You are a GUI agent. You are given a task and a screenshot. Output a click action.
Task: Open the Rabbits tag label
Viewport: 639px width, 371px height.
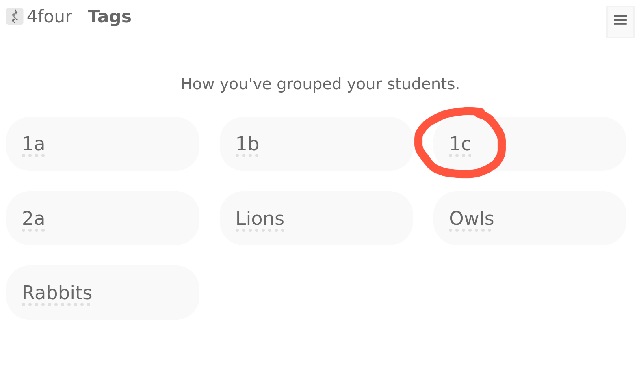(57, 293)
